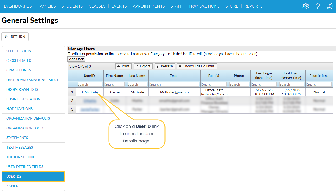Go to Organization Defaults settings
The height and width of the screenshot is (193, 336).
[34, 118]
